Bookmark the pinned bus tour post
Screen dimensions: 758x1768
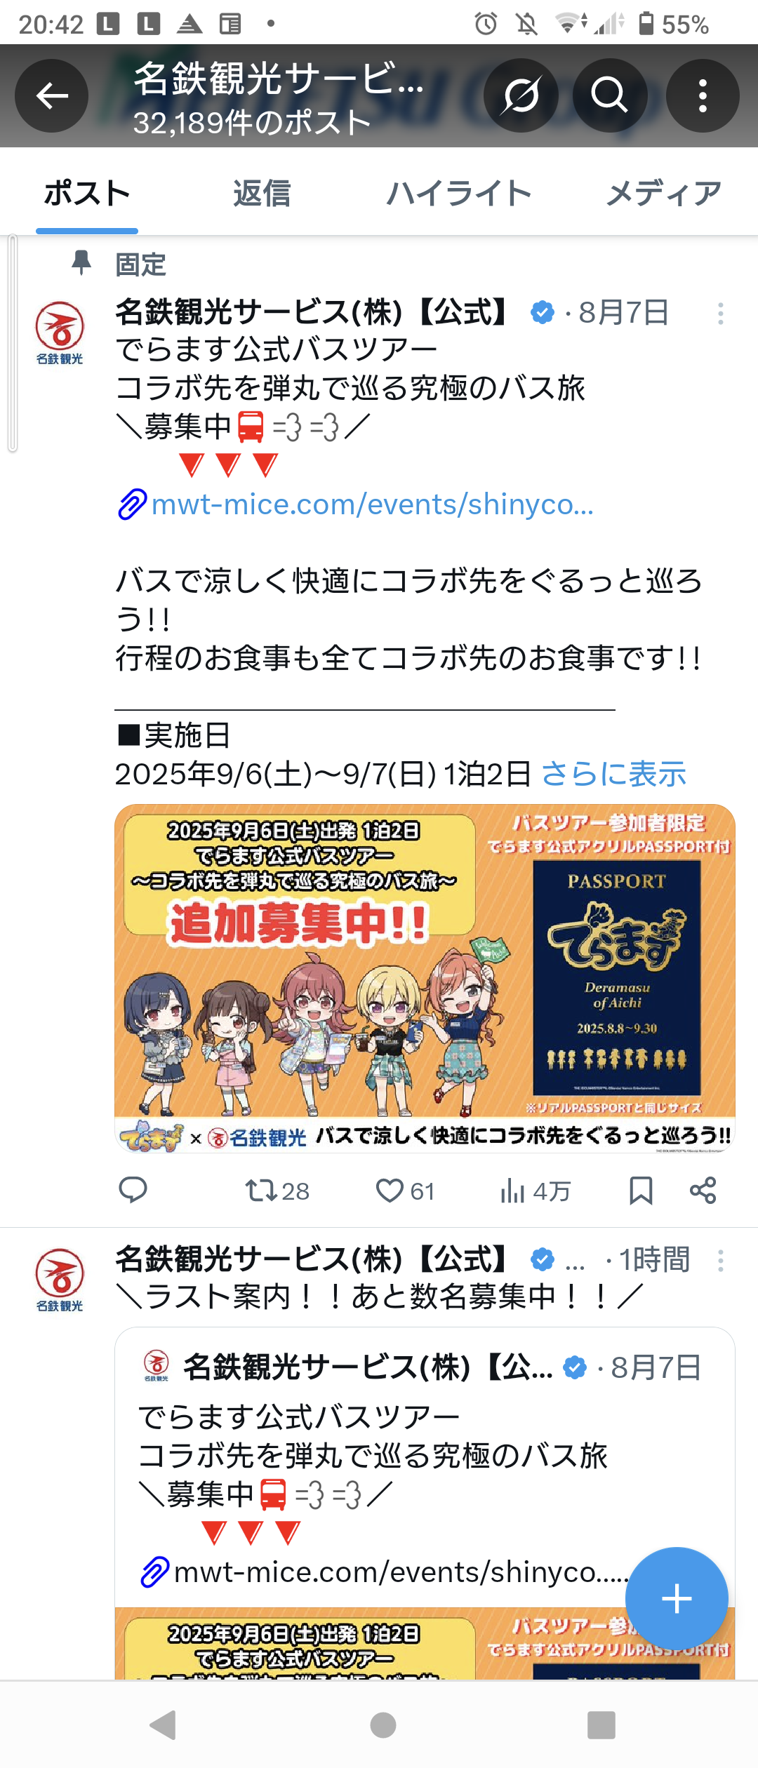pos(641,1191)
